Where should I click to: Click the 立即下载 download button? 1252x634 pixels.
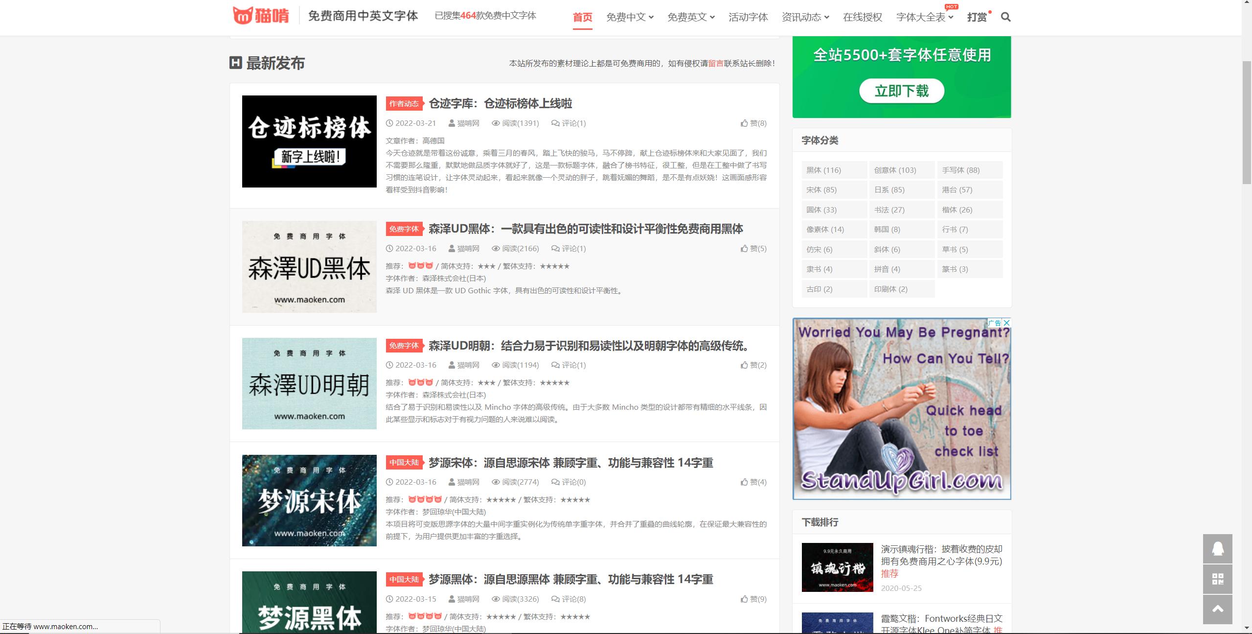[902, 91]
